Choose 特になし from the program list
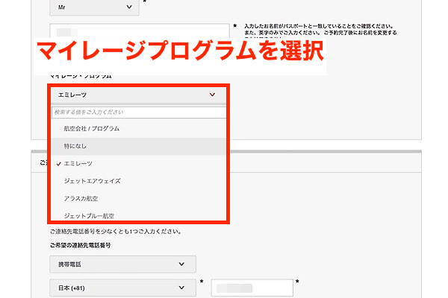 pyautogui.click(x=138, y=146)
